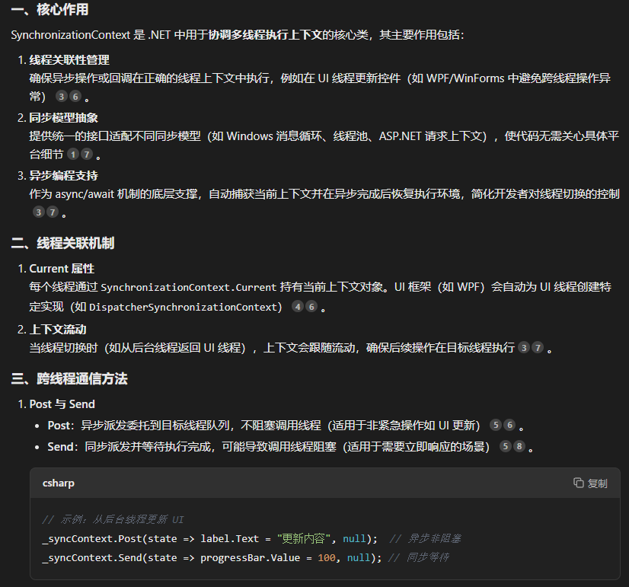Viewport: 629px width, 587px height.
Task: Click the bold Post: bullet label
Action: pyautogui.click(x=61, y=426)
